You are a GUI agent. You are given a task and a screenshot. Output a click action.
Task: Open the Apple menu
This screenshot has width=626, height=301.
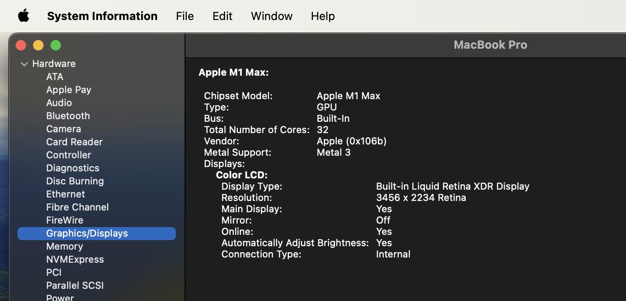[x=24, y=16]
